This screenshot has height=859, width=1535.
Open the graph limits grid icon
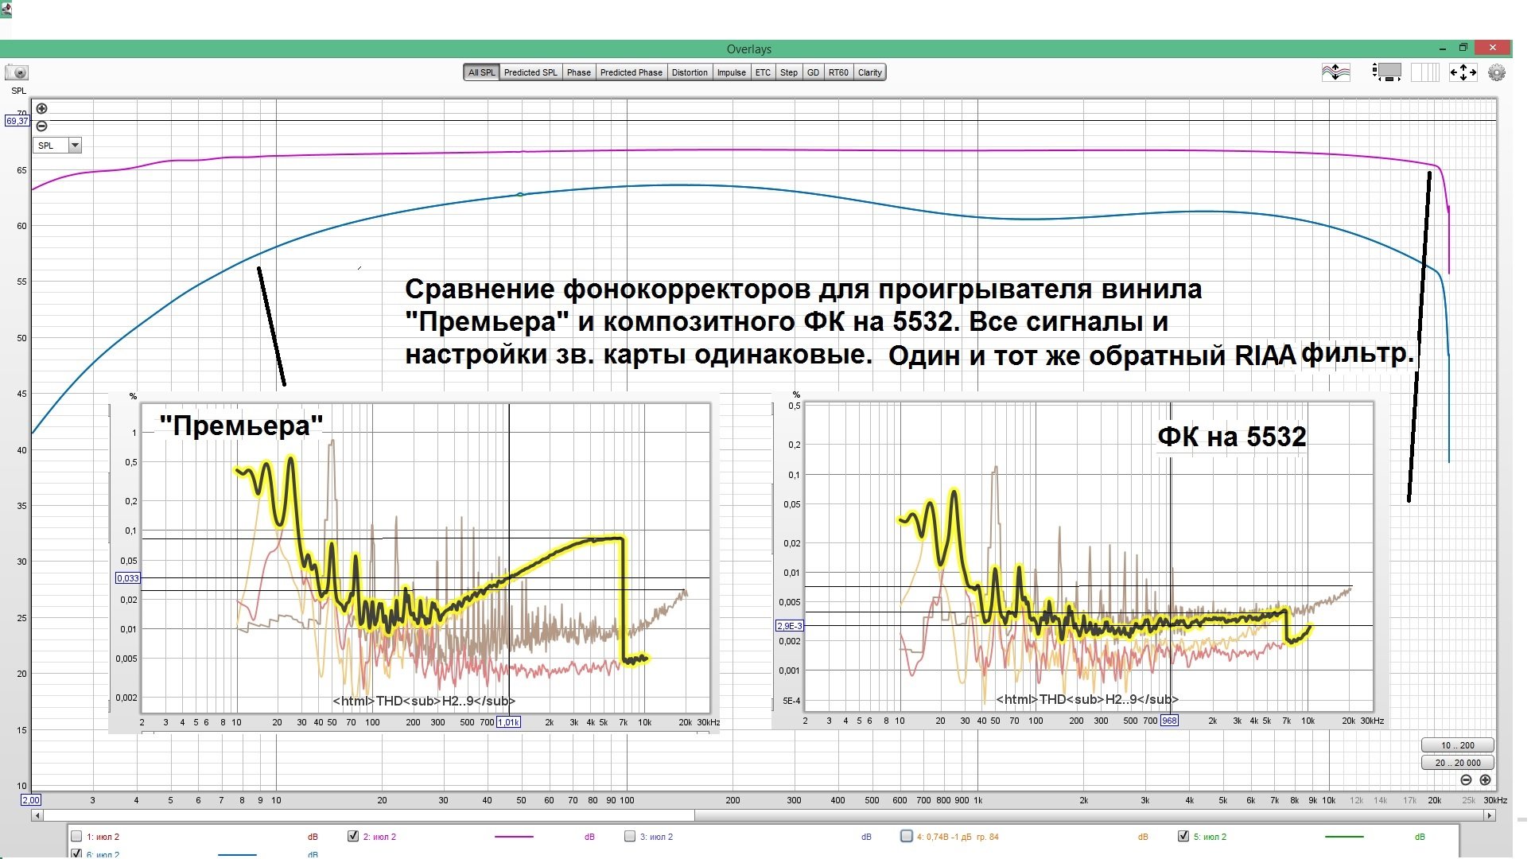[x=1424, y=72]
